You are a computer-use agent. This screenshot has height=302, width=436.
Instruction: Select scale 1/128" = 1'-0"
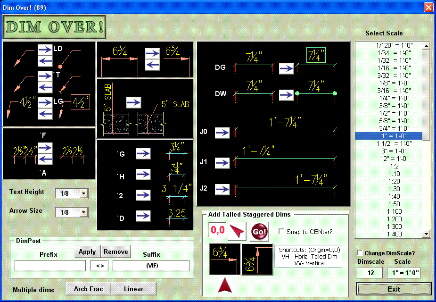point(389,45)
